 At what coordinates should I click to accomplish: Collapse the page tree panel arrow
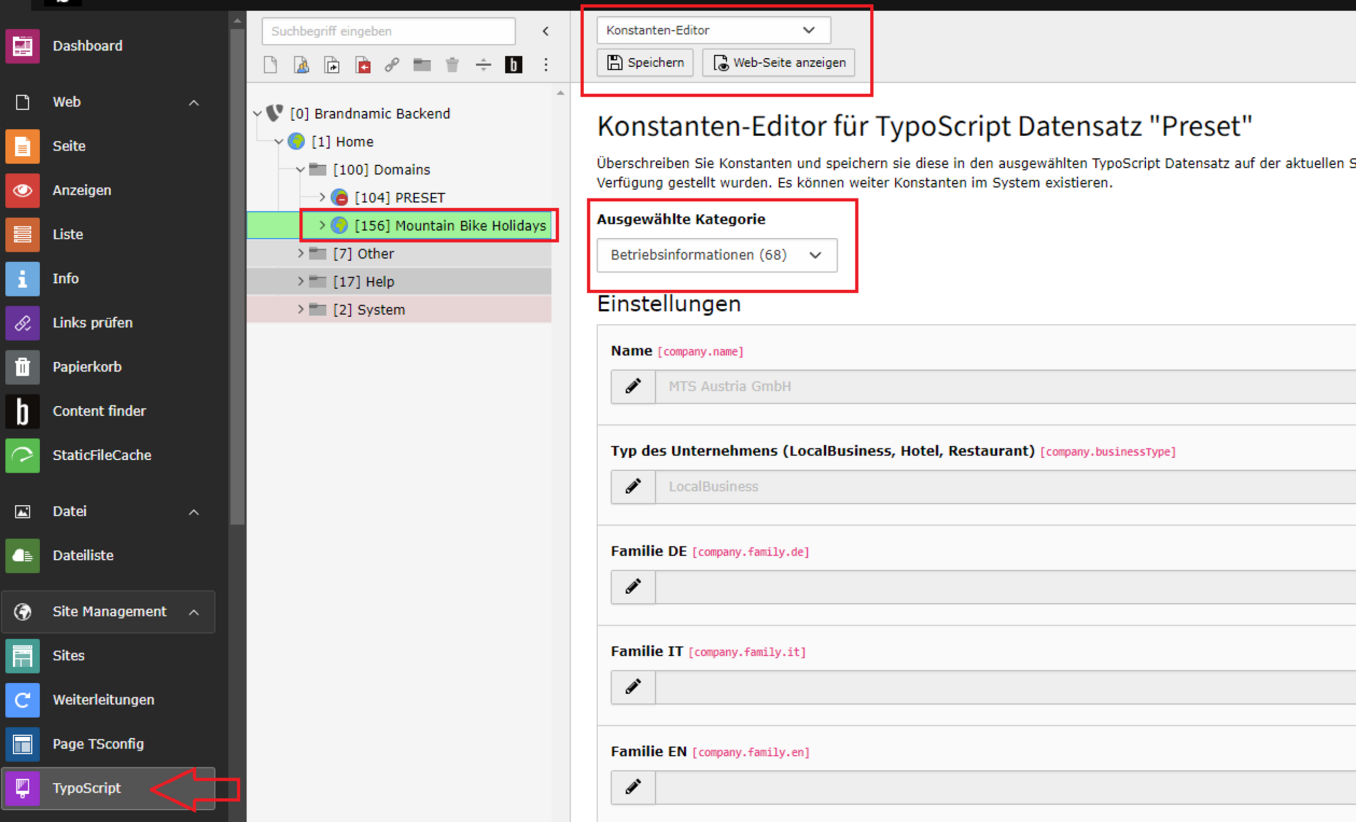[x=546, y=31]
